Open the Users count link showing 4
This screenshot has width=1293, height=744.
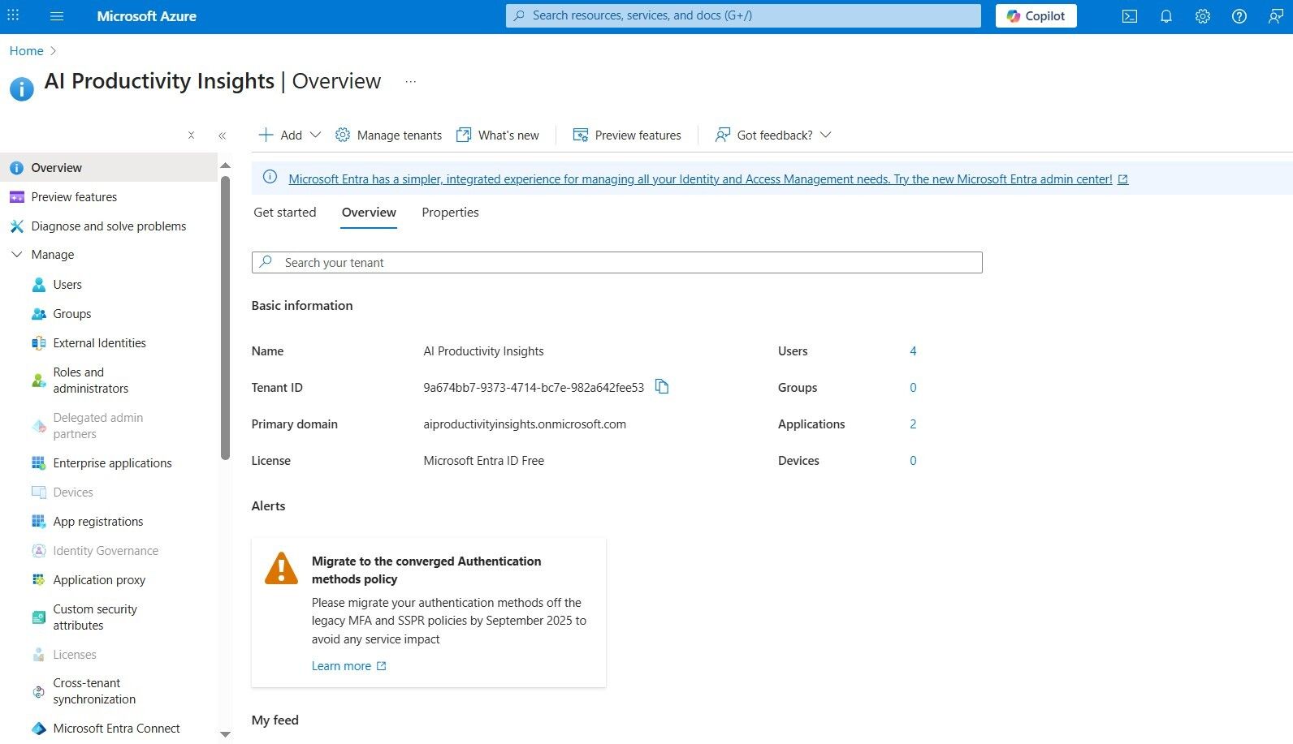(x=913, y=351)
